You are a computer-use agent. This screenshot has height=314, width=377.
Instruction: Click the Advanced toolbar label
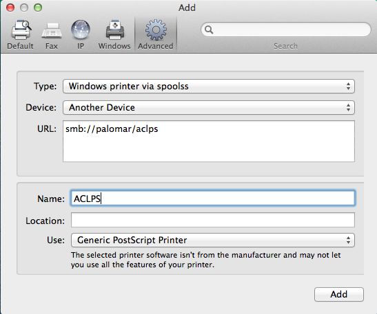click(156, 46)
